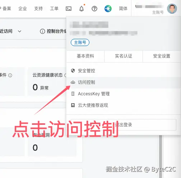Open the 简体 language selector
181x178 pixels.
123,9
